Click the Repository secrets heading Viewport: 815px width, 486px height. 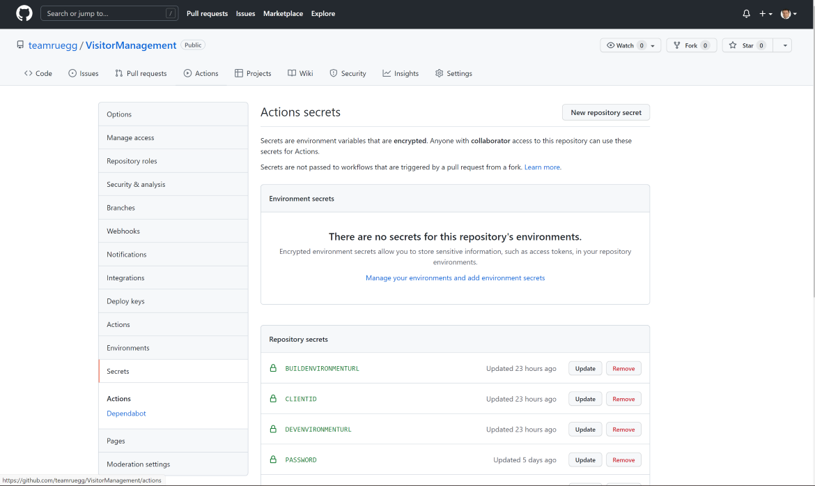coord(298,340)
